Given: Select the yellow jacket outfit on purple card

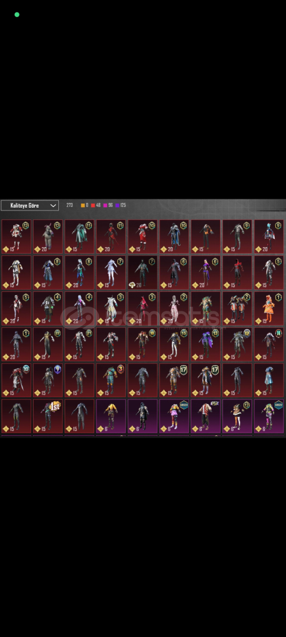Looking at the screenshot, I should [x=111, y=416].
